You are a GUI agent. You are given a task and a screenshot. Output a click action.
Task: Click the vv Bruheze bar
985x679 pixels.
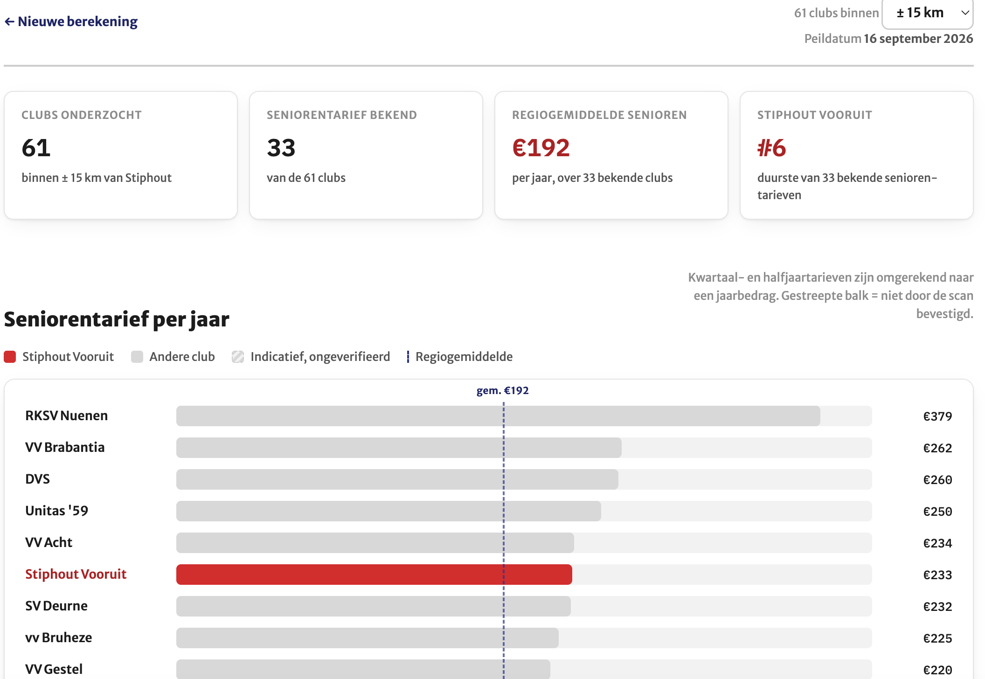point(368,638)
